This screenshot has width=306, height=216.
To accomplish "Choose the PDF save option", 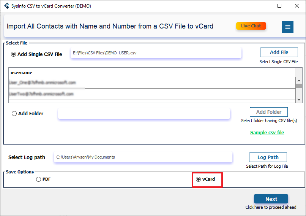I will pyautogui.click(x=38, y=179).
